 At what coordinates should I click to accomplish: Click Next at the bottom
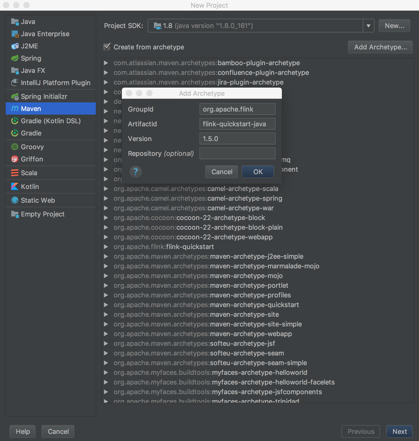tap(399, 432)
